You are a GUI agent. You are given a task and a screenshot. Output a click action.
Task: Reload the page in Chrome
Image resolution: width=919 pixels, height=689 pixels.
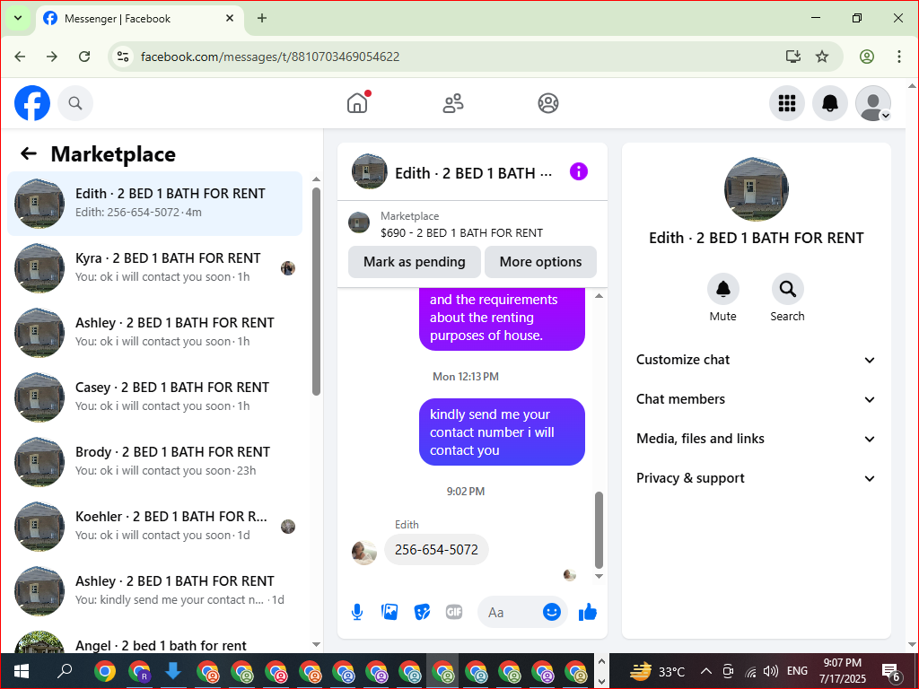click(x=84, y=57)
